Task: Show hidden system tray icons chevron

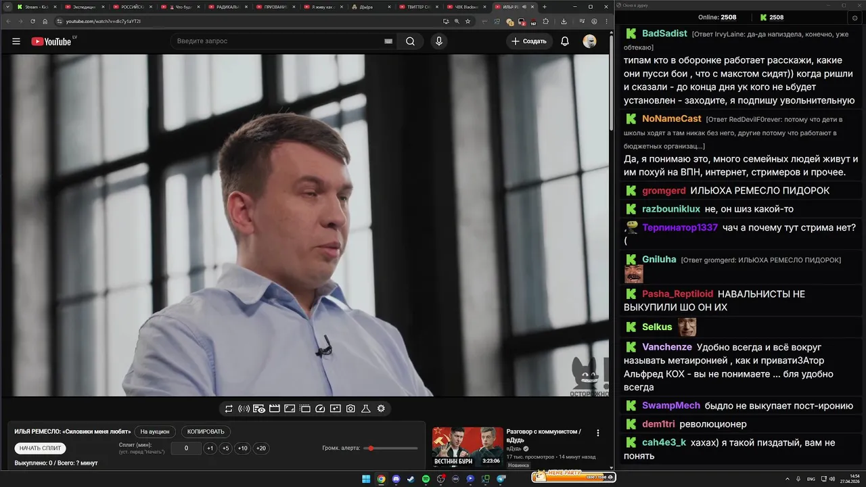Action: (x=788, y=479)
